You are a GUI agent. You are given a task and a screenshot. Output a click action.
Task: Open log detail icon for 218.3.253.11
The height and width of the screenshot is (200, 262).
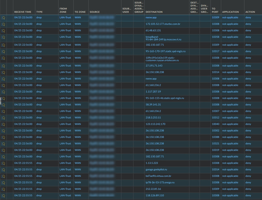pyautogui.click(x=3, y=118)
